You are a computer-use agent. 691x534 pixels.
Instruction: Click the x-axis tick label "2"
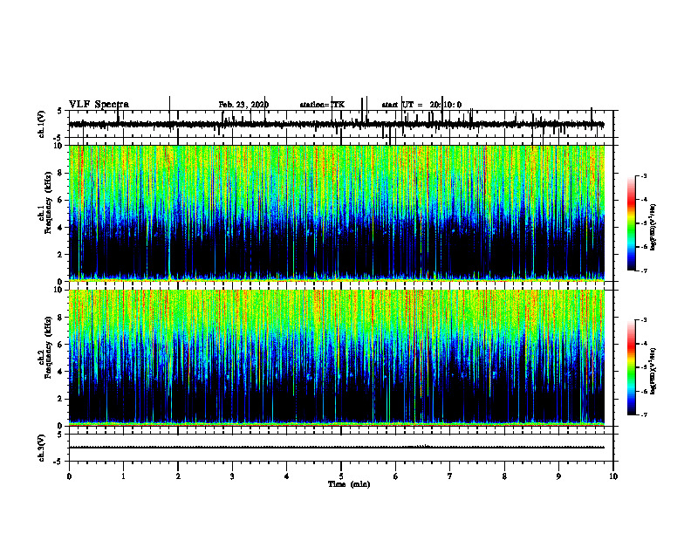click(178, 476)
